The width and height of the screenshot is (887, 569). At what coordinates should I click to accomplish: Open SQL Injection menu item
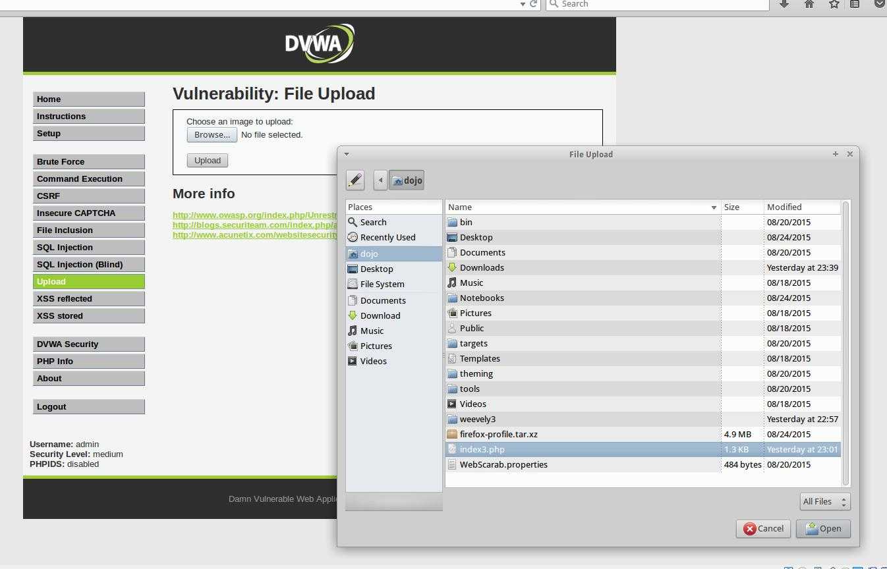point(65,248)
